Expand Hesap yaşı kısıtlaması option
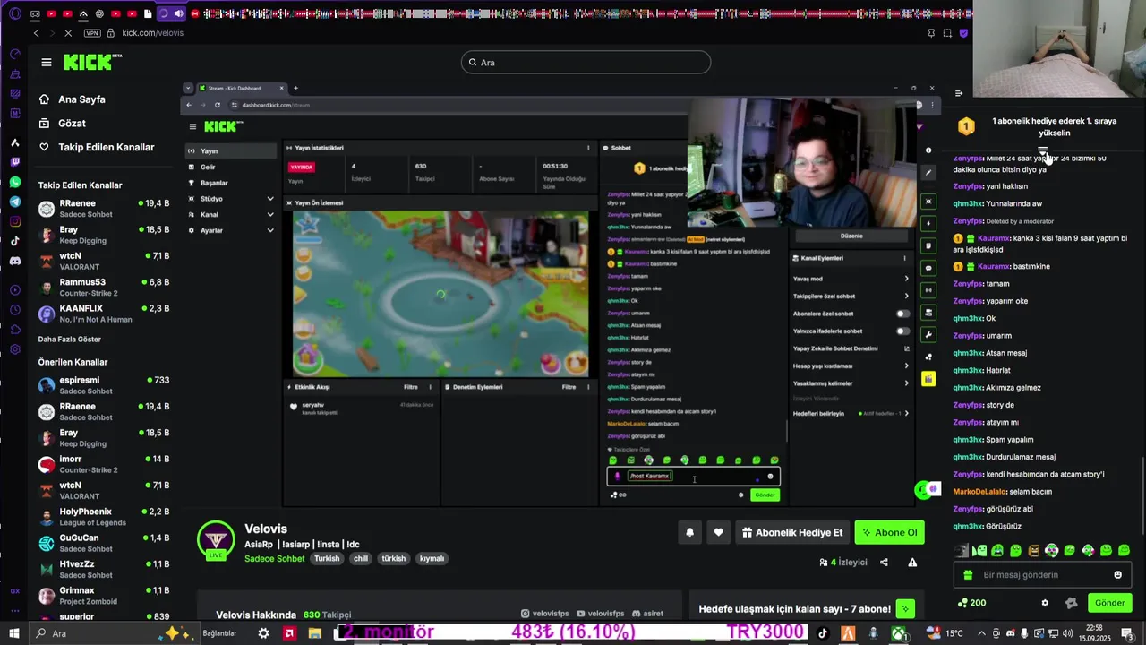The height and width of the screenshot is (645, 1146). pos(851,365)
